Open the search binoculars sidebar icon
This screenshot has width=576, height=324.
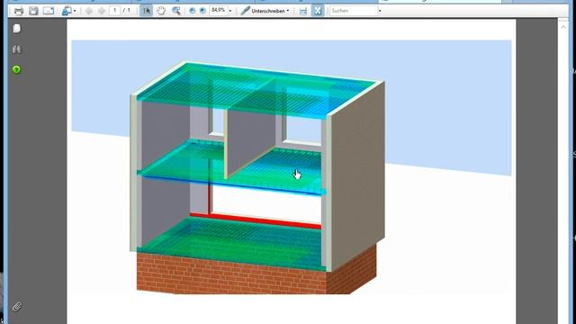(16, 49)
